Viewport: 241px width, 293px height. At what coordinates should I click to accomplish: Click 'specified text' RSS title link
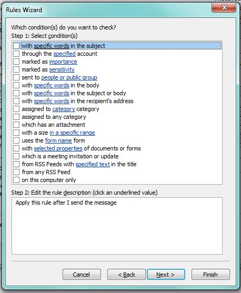93,164
